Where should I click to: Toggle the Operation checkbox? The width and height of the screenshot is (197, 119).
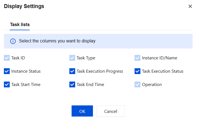click(x=137, y=84)
